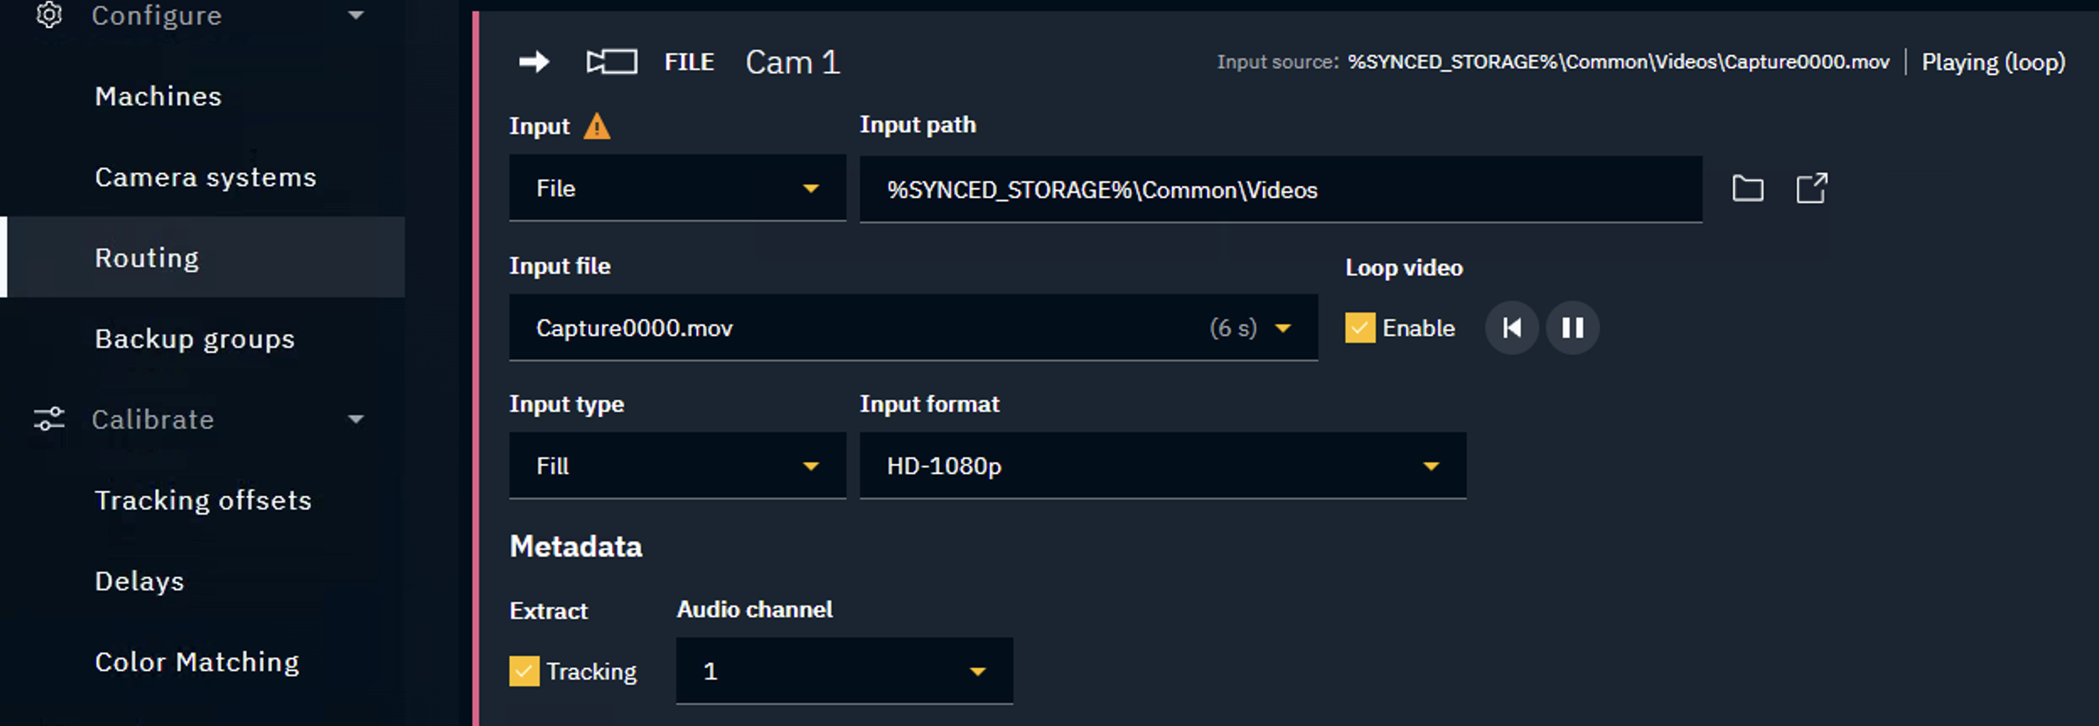Viewport: 2099px width, 726px height.
Task: Click the Configure gear icon
Action: tap(49, 15)
